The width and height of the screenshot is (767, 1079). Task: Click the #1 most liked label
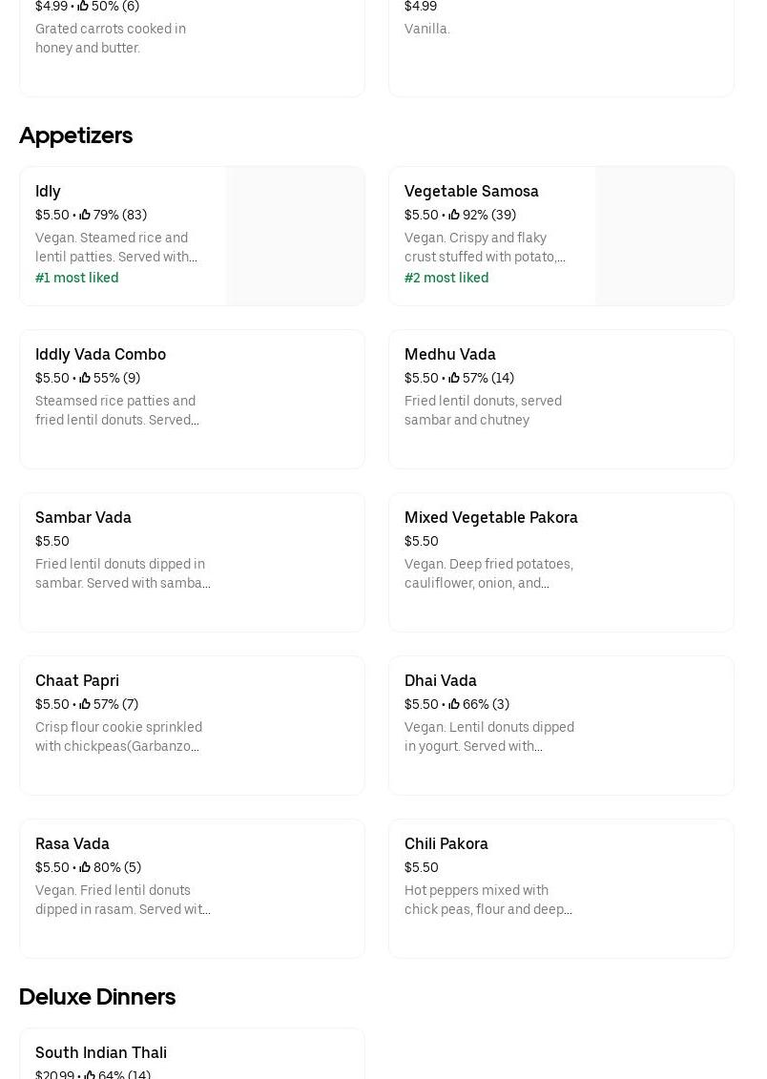point(77,278)
